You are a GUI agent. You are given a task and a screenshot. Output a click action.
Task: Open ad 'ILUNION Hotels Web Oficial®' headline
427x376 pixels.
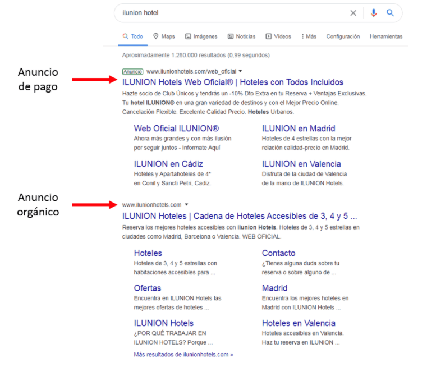pos(232,82)
